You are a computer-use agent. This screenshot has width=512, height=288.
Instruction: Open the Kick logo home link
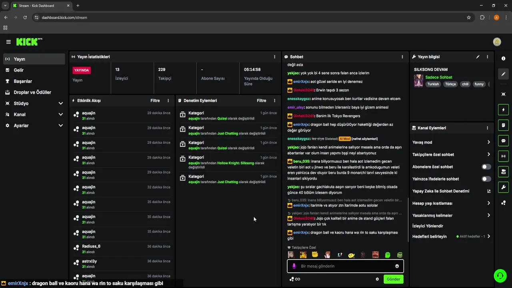coord(29,42)
